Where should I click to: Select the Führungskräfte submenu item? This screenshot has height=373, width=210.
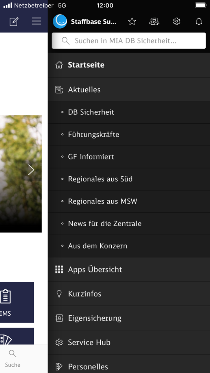129,134
